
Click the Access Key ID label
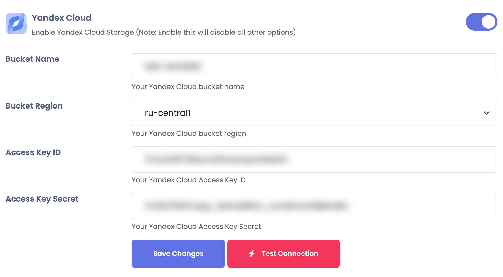(33, 152)
